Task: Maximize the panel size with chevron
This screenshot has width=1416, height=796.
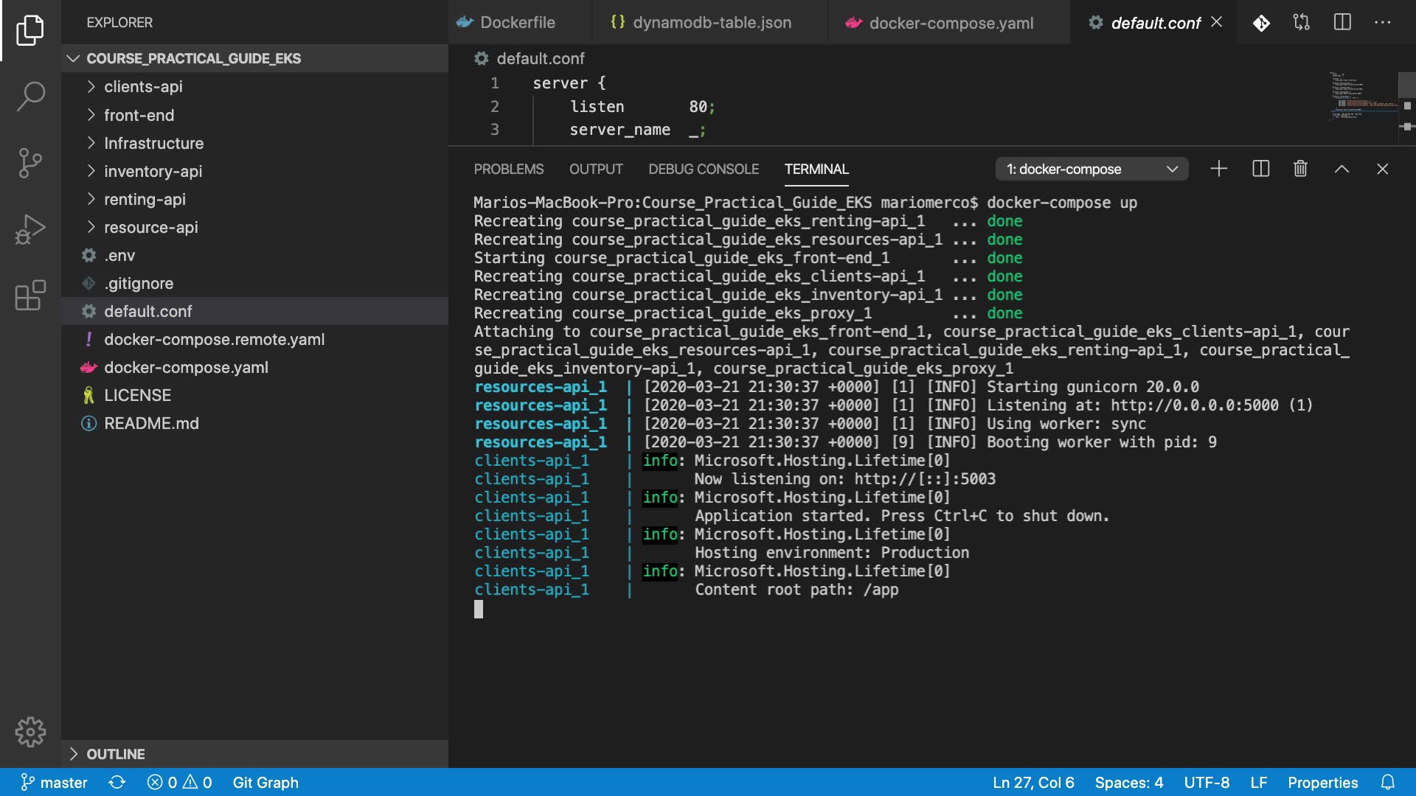Action: click(1342, 169)
